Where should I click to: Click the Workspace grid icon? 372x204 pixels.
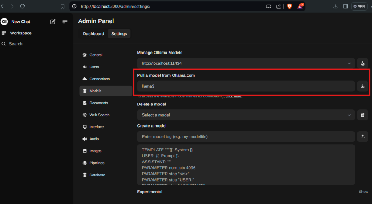point(4,33)
